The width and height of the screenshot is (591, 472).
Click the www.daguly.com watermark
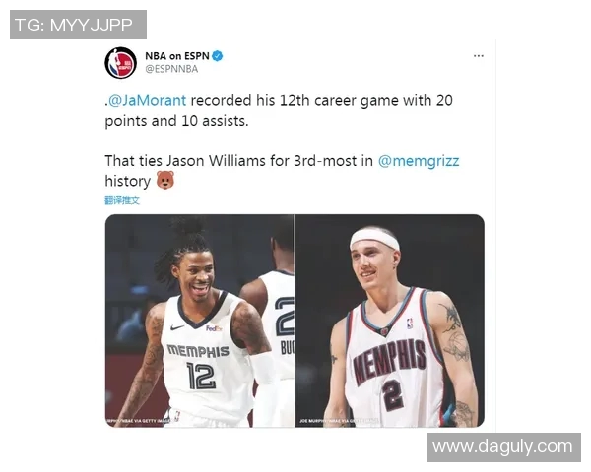tap(504, 447)
